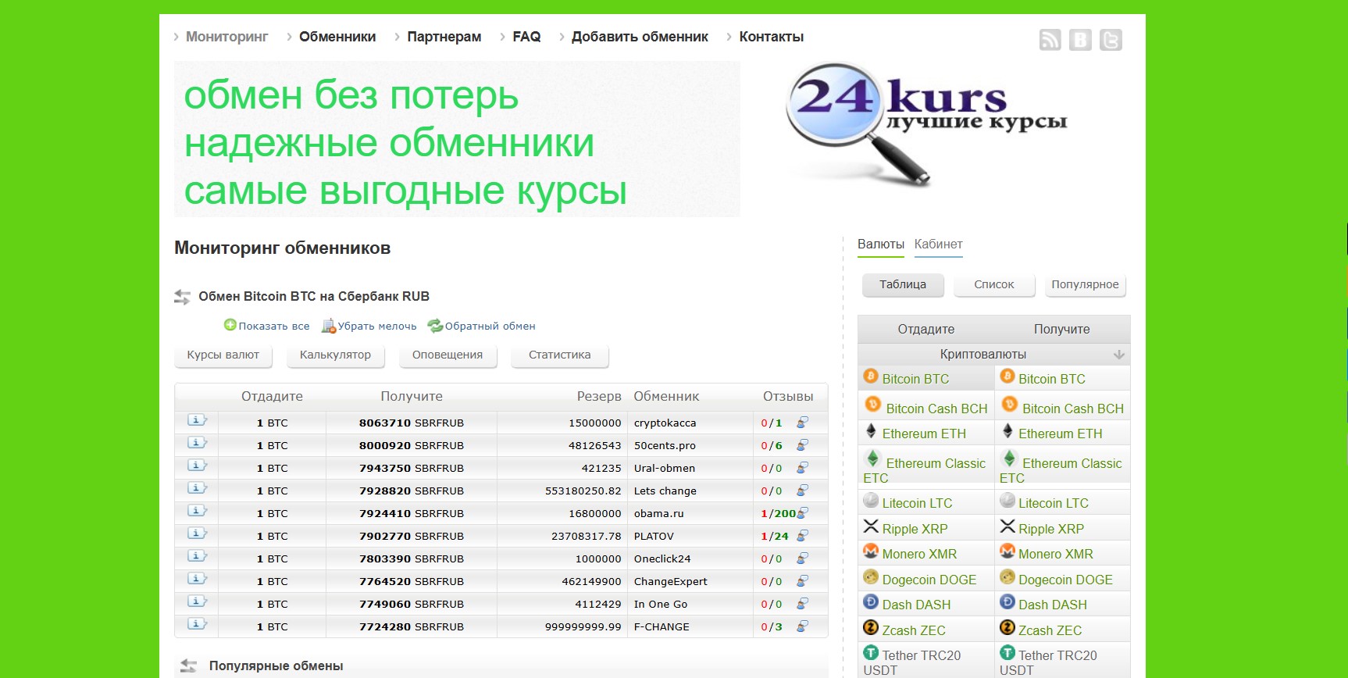Select Dogecoin DOGE in Отдадите column
Screen dimensions: 1348x678
tap(929, 580)
